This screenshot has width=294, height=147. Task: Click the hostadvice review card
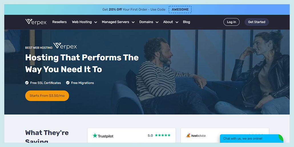click(x=225, y=135)
